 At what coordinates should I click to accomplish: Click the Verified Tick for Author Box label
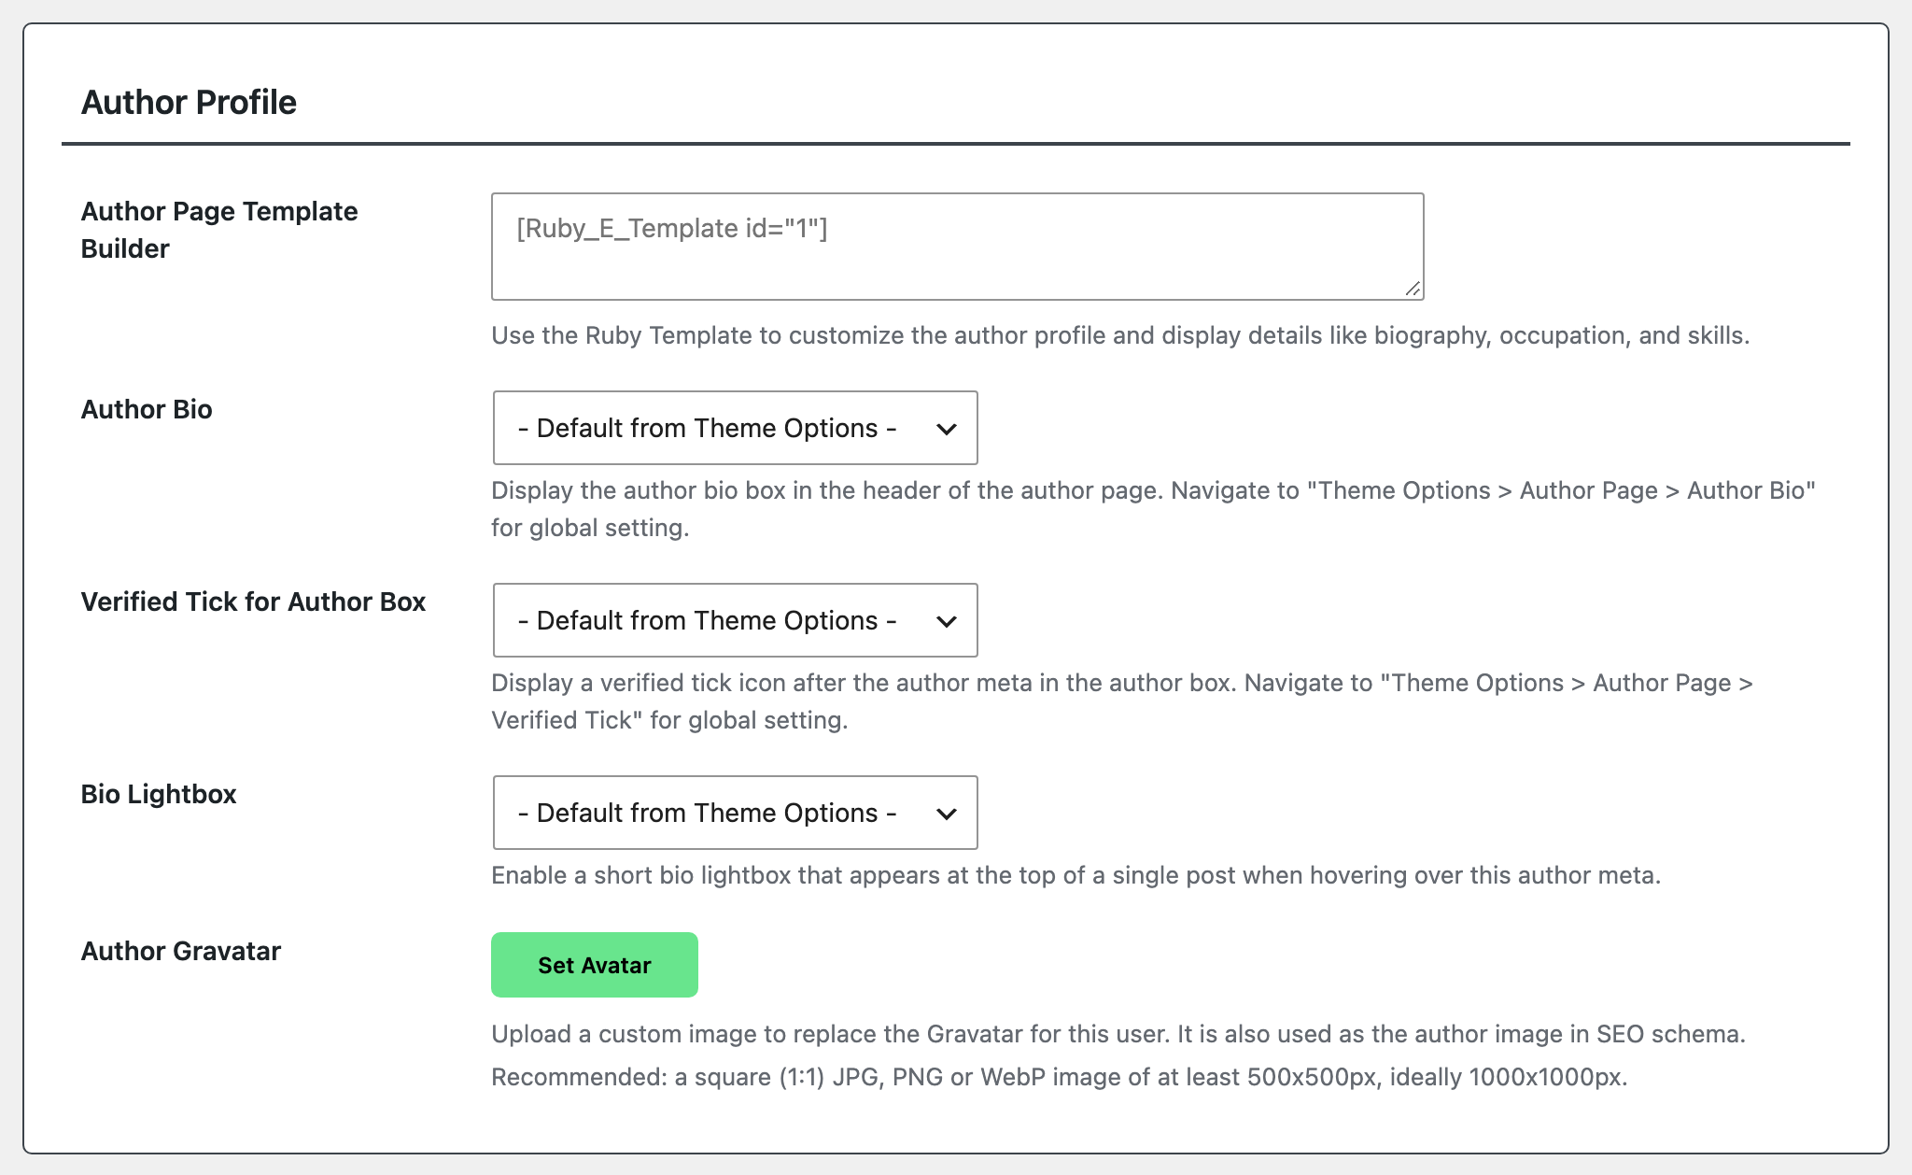[x=253, y=602]
